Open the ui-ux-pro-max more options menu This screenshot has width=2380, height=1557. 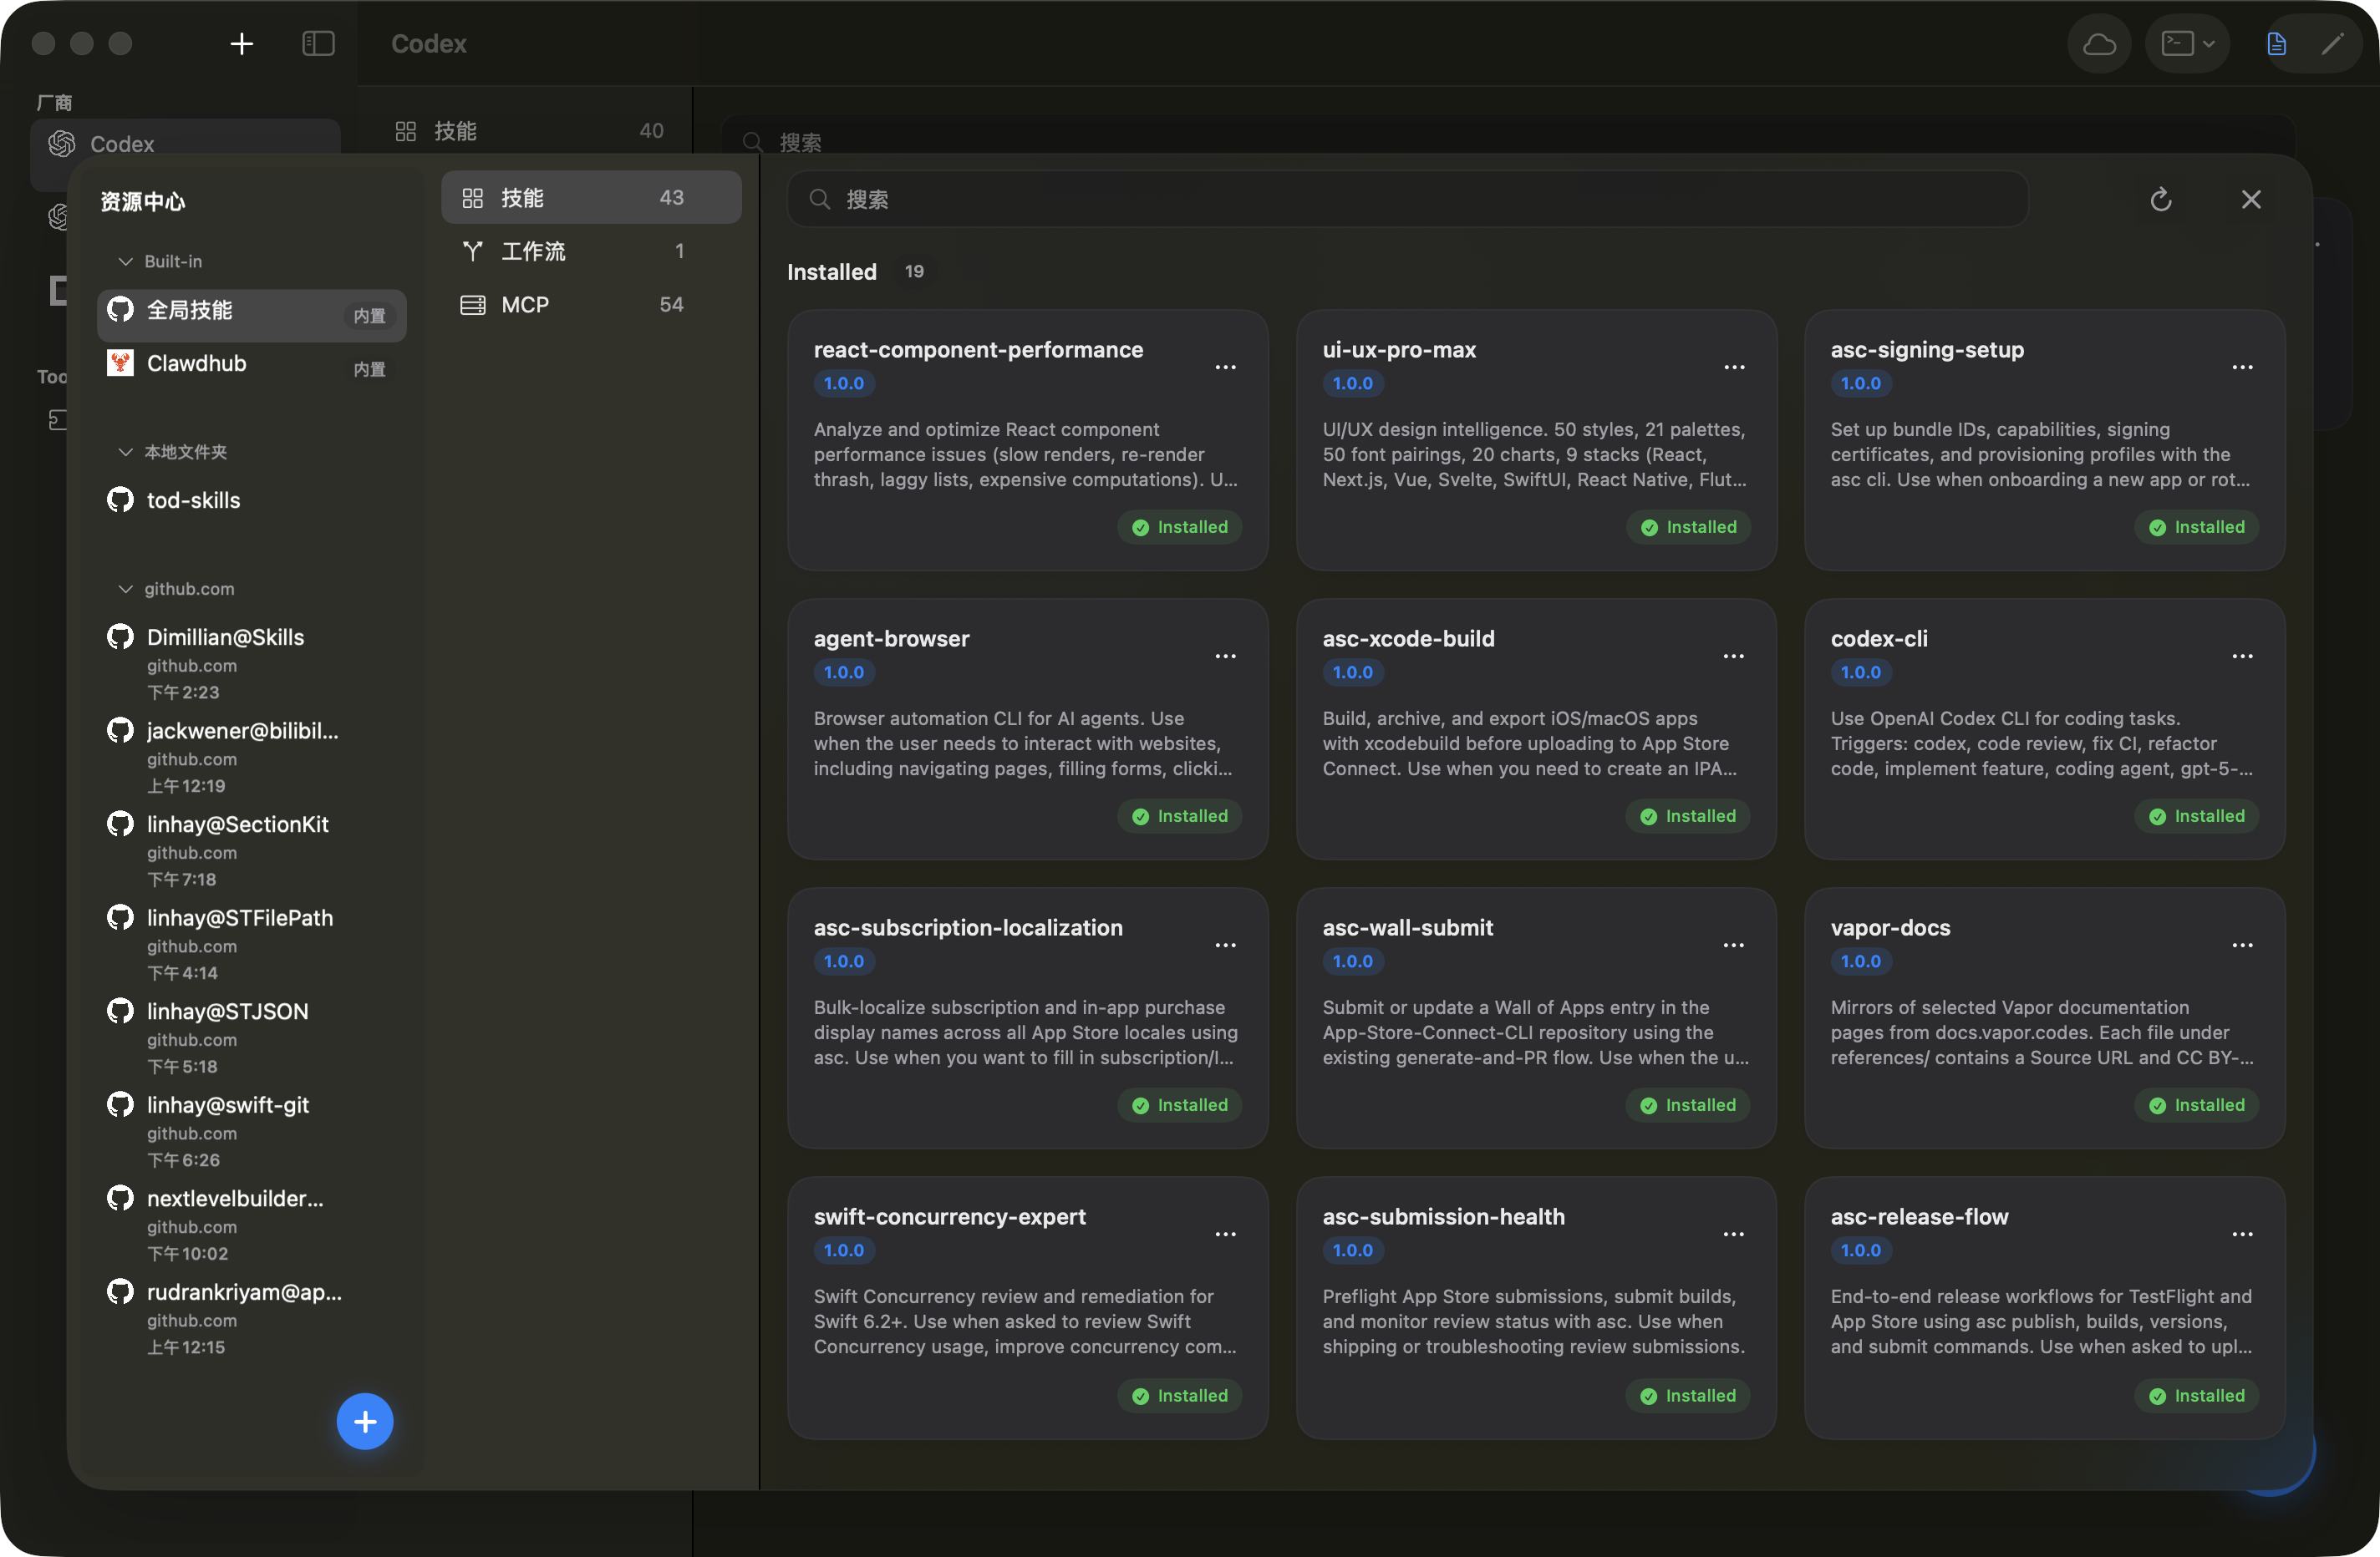[x=1734, y=368]
